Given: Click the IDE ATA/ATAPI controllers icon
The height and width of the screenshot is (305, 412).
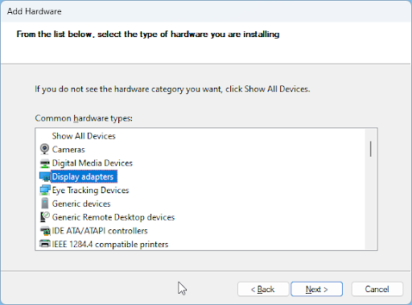Looking at the screenshot, I should pos(45,231).
